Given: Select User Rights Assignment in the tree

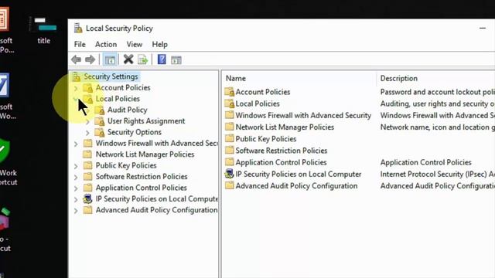Looking at the screenshot, I should [x=146, y=121].
